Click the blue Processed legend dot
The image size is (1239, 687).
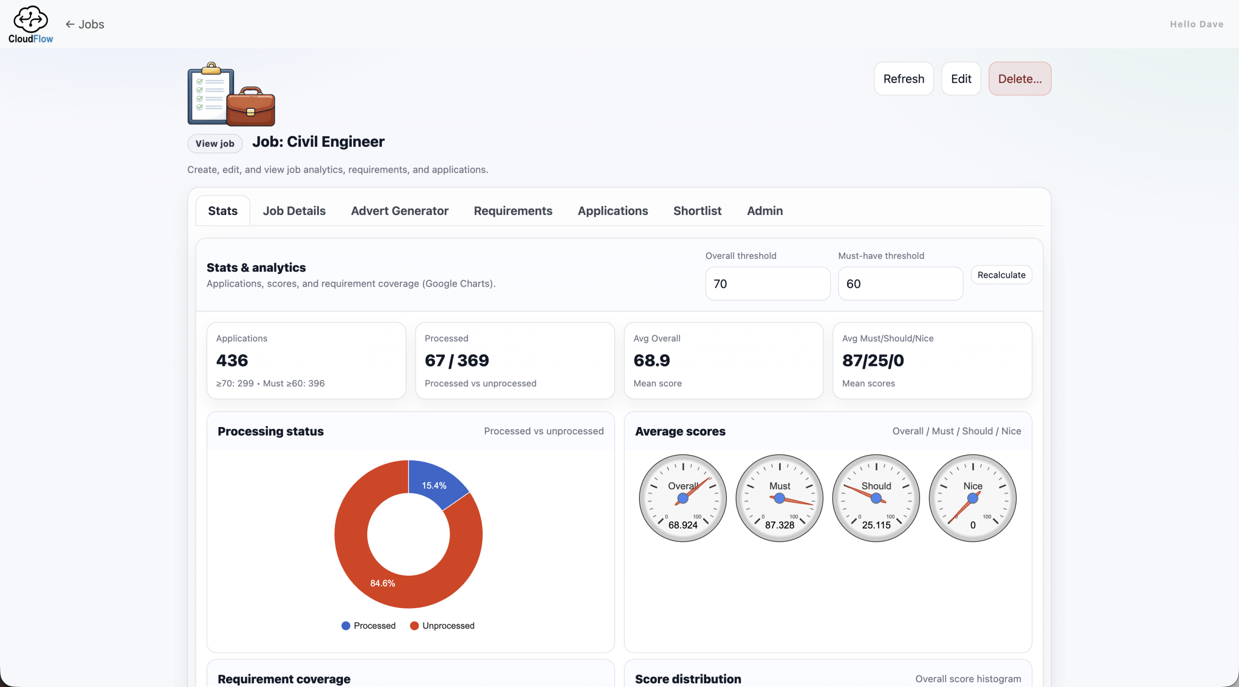click(x=346, y=626)
